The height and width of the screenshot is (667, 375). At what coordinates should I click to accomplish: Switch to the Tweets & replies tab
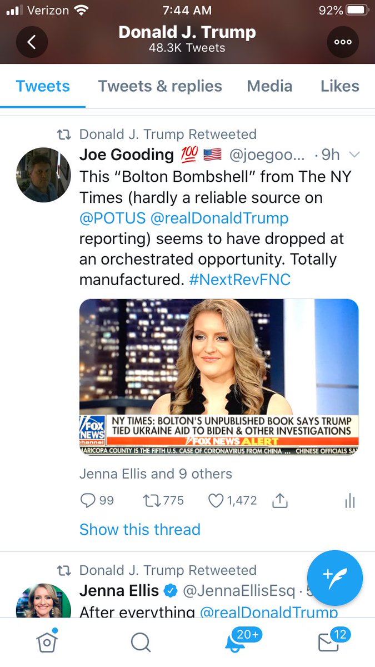[160, 86]
